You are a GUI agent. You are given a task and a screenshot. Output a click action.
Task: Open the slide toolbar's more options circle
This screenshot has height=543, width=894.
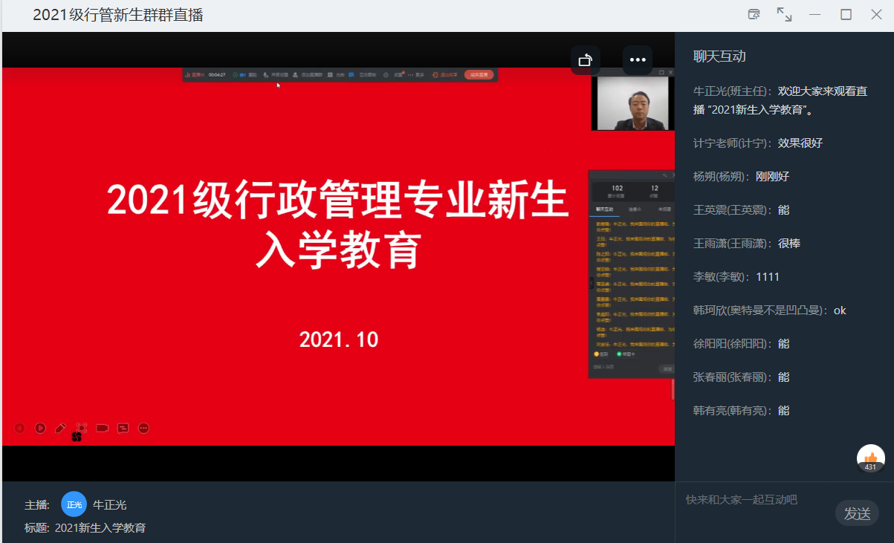coord(144,428)
